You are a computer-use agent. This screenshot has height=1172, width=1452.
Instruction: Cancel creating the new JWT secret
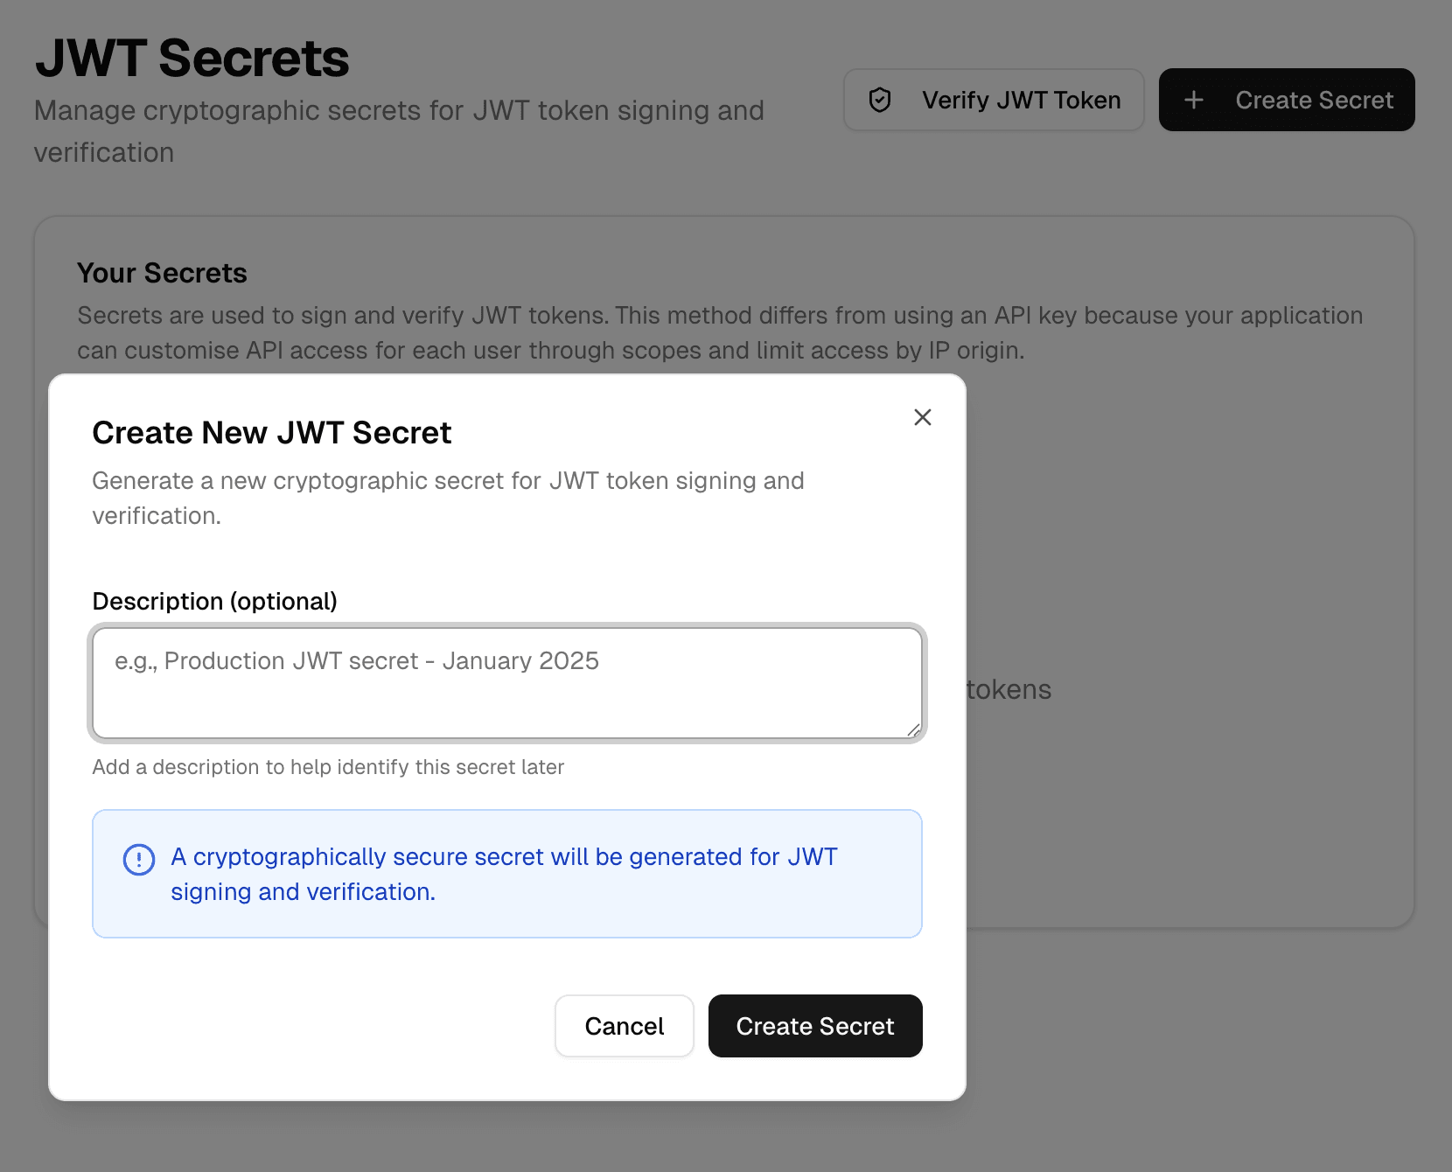[624, 1026]
